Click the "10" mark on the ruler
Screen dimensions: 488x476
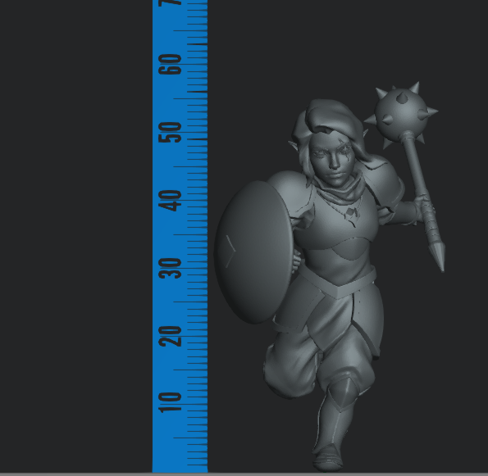[170, 402]
